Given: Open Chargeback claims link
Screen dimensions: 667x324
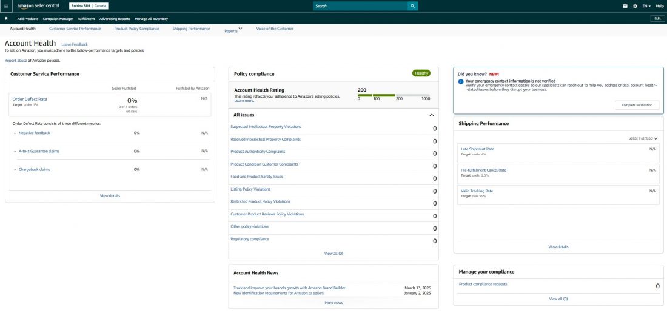Looking at the screenshot, I should click(x=34, y=169).
